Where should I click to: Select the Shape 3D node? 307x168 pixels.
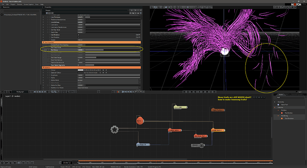point(143,145)
